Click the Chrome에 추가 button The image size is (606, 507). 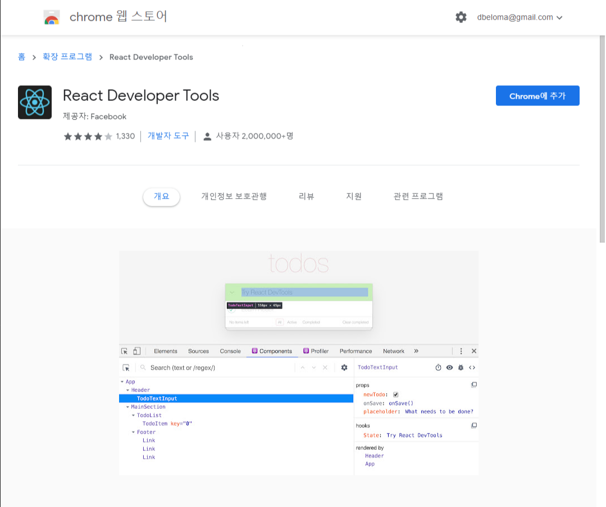tap(537, 96)
